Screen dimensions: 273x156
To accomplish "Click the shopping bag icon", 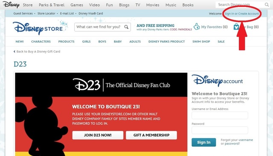I will point(236,26).
